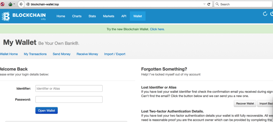Click the Identifier or Alias input field

69,88
